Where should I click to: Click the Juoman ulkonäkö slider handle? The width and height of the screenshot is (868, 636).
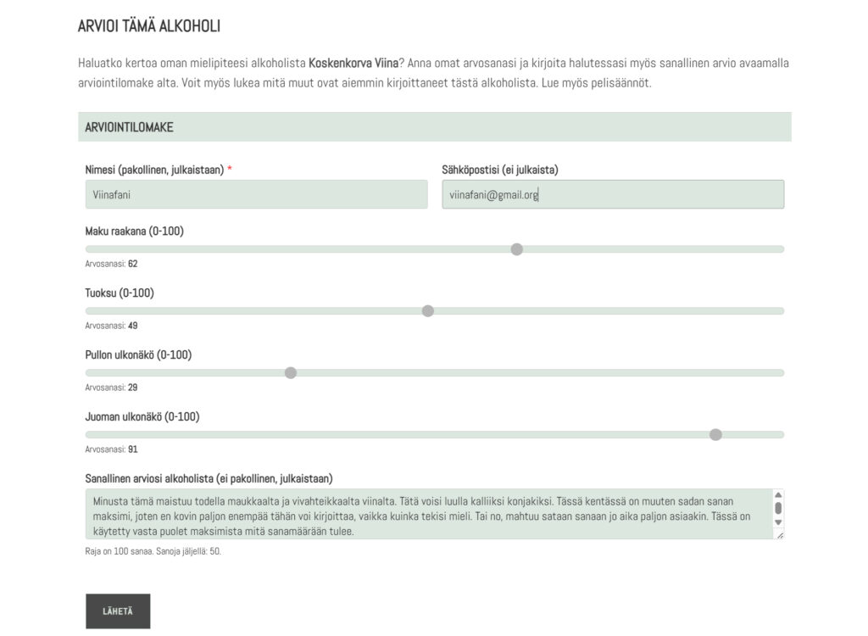[x=715, y=435]
